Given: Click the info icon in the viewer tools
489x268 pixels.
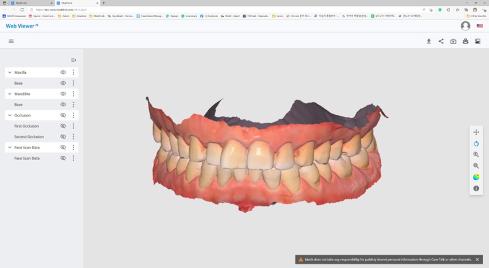Looking at the screenshot, I should tap(476, 188).
